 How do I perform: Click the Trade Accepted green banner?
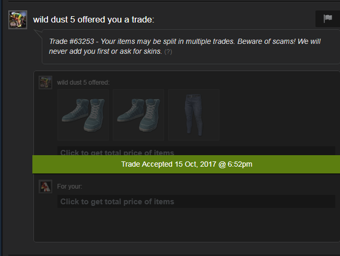click(x=186, y=164)
